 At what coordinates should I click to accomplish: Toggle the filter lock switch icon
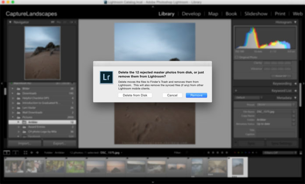click(301, 153)
